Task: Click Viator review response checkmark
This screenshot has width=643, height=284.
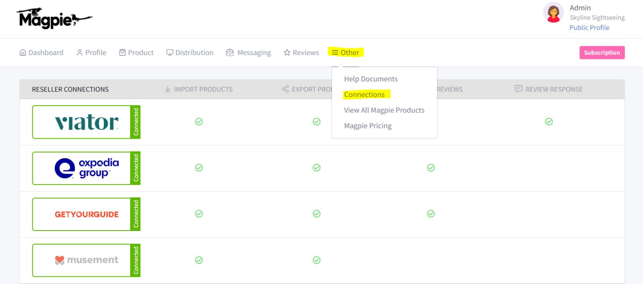Action: pos(548,122)
